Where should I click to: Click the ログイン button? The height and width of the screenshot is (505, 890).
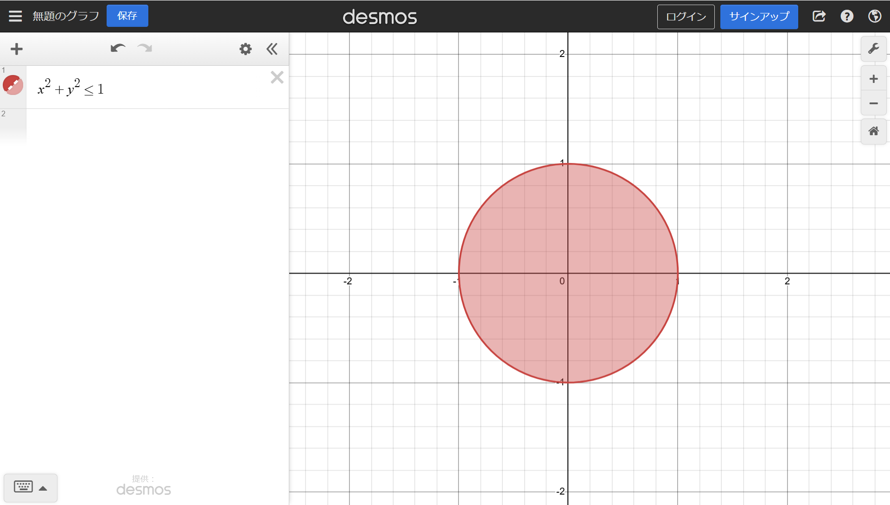[x=686, y=17]
